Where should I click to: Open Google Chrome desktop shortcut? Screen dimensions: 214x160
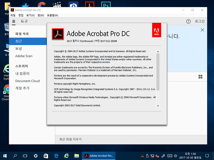pyautogui.click(x=6, y=92)
